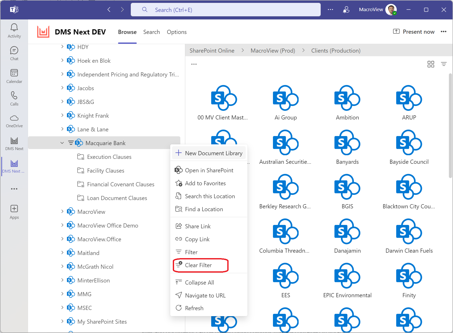Screen dimensions: 453x333
Task: Go to MacroView (Prod) breadcrumb
Action: pyautogui.click(x=273, y=51)
